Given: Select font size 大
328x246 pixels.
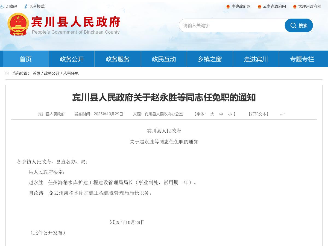Looking at the screenshot, I should click(x=212, y=114).
